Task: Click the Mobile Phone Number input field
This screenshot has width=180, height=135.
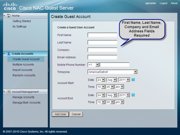Action: [x=114, y=65]
